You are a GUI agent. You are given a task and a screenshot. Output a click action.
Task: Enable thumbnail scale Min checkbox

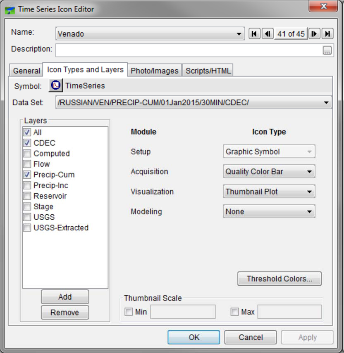[x=129, y=312]
